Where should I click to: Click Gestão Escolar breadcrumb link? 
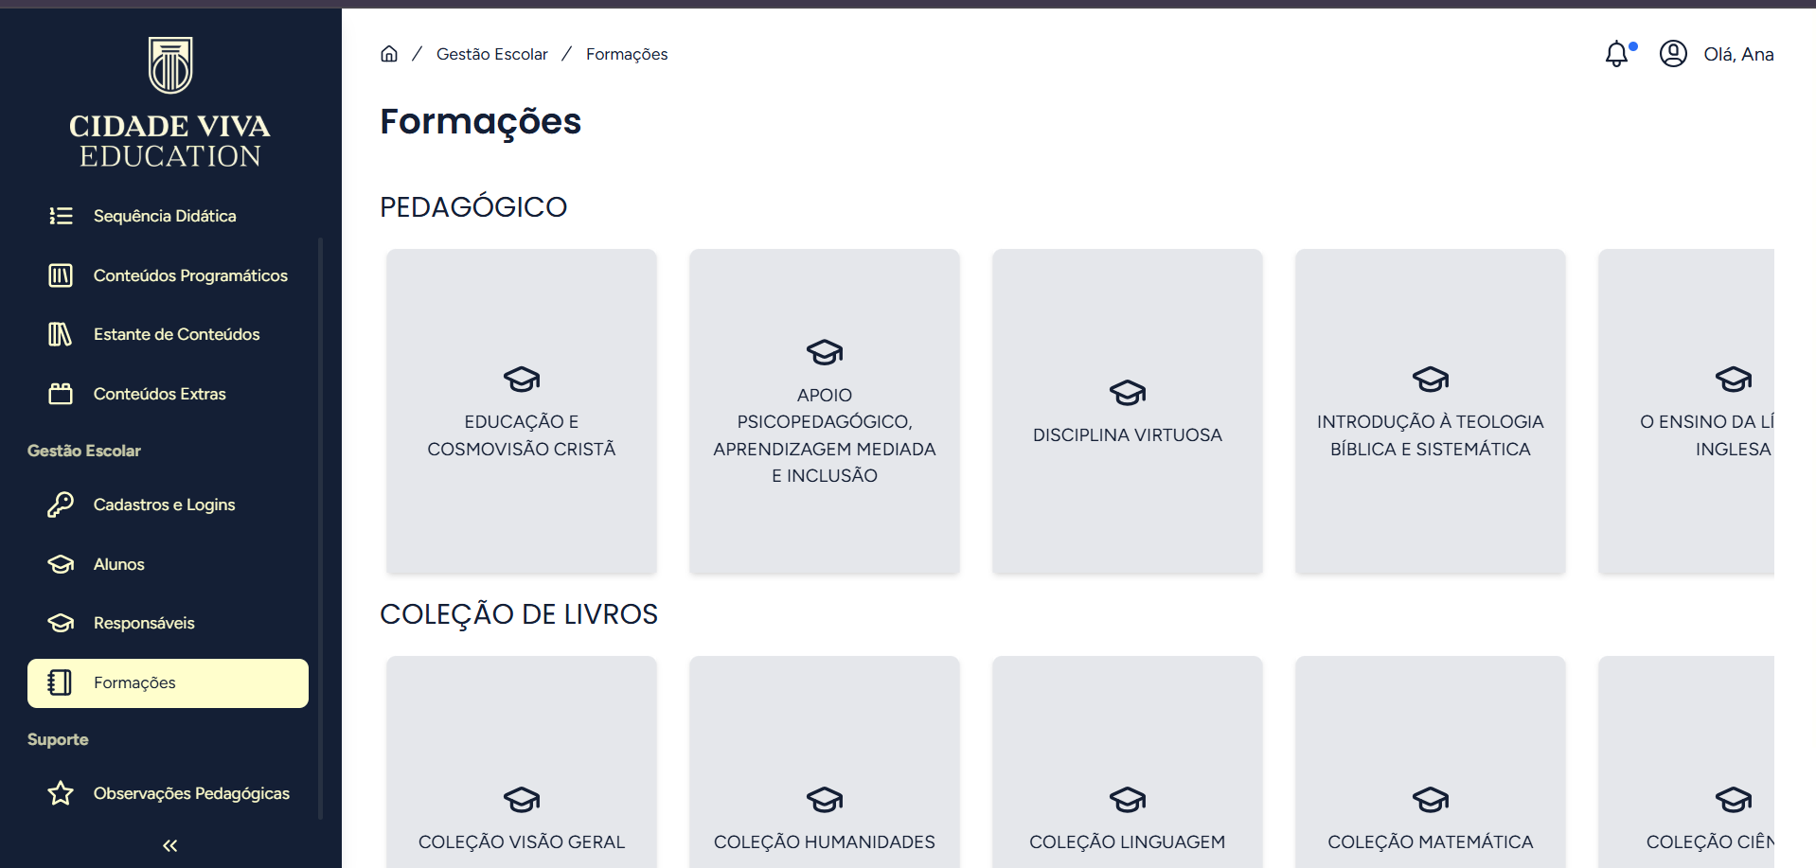click(x=491, y=54)
